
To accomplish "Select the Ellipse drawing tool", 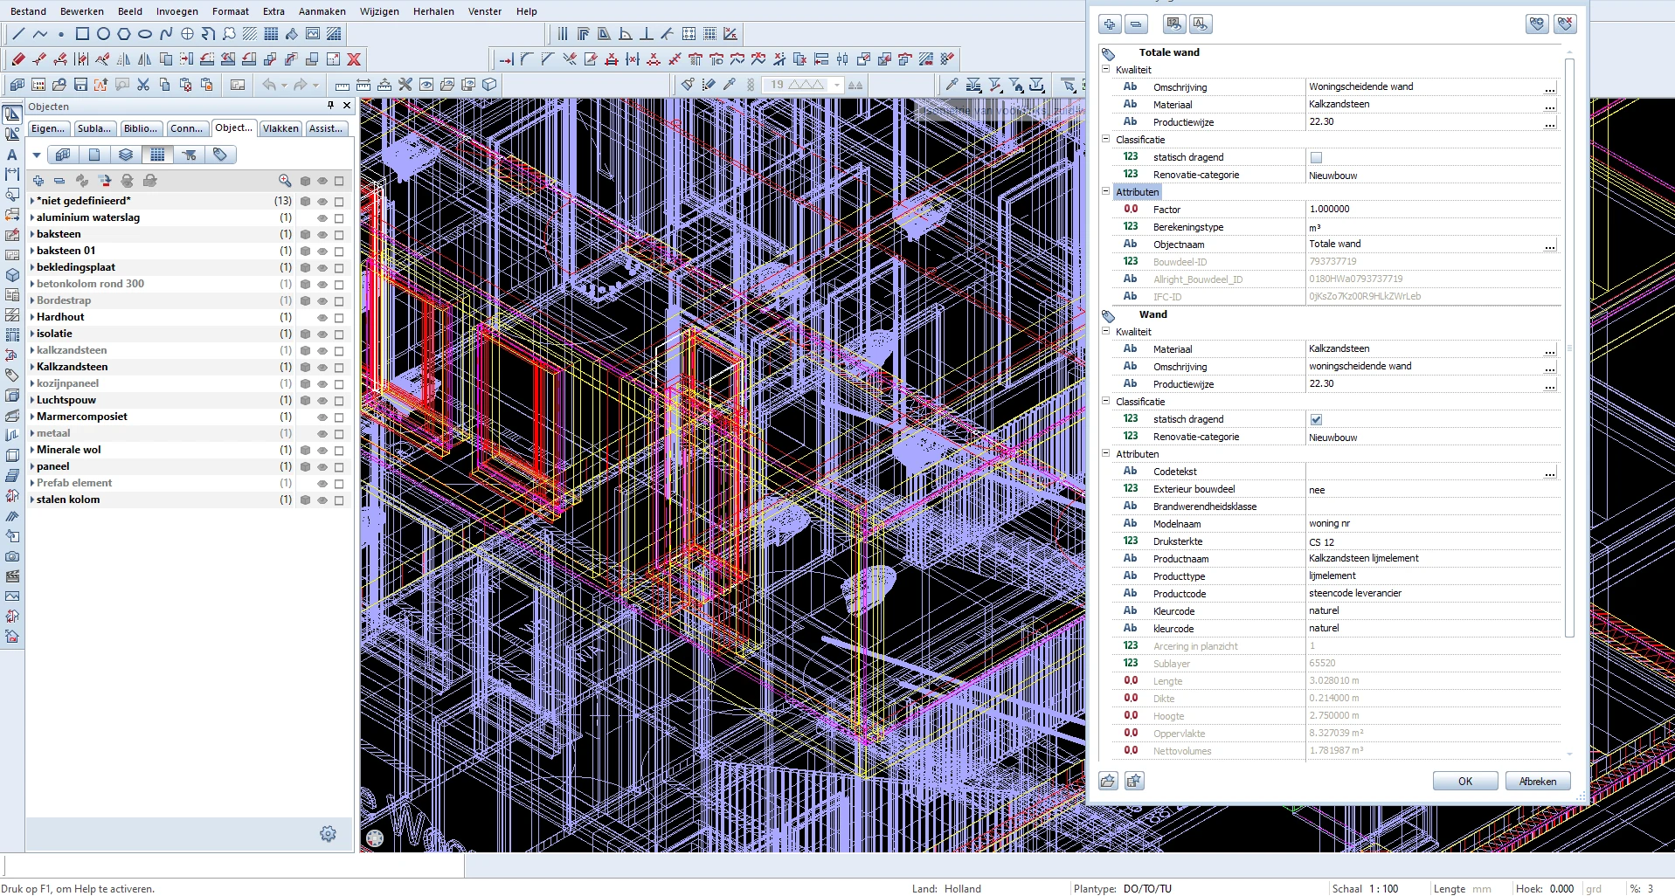I will 145,34.
